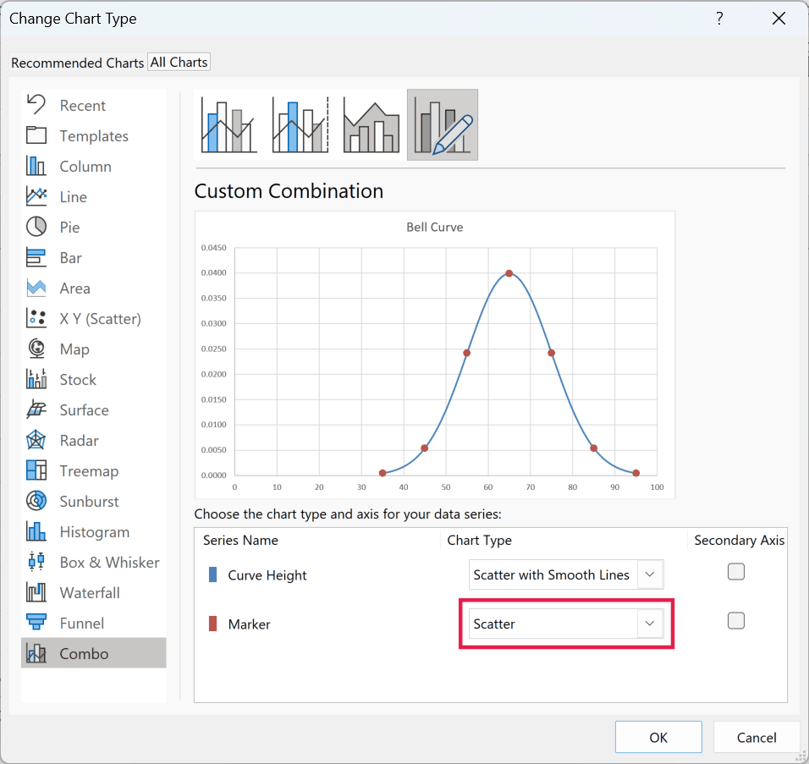The image size is (809, 764).
Task: Select the Radar chart icon
Action: coord(36,440)
